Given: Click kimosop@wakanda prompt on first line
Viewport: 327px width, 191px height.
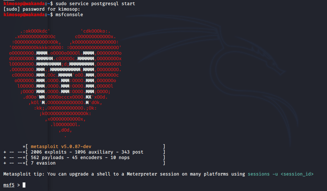Looking at the screenshot, I should click(x=24, y=3).
